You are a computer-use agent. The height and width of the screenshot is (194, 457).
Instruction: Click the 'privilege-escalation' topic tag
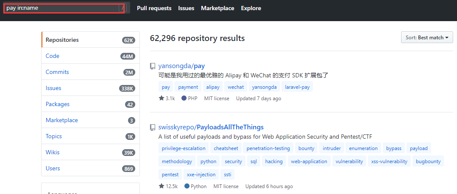(x=184, y=148)
